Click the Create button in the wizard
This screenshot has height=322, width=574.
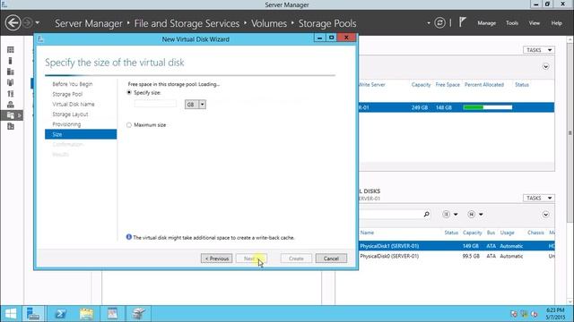tap(296, 258)
